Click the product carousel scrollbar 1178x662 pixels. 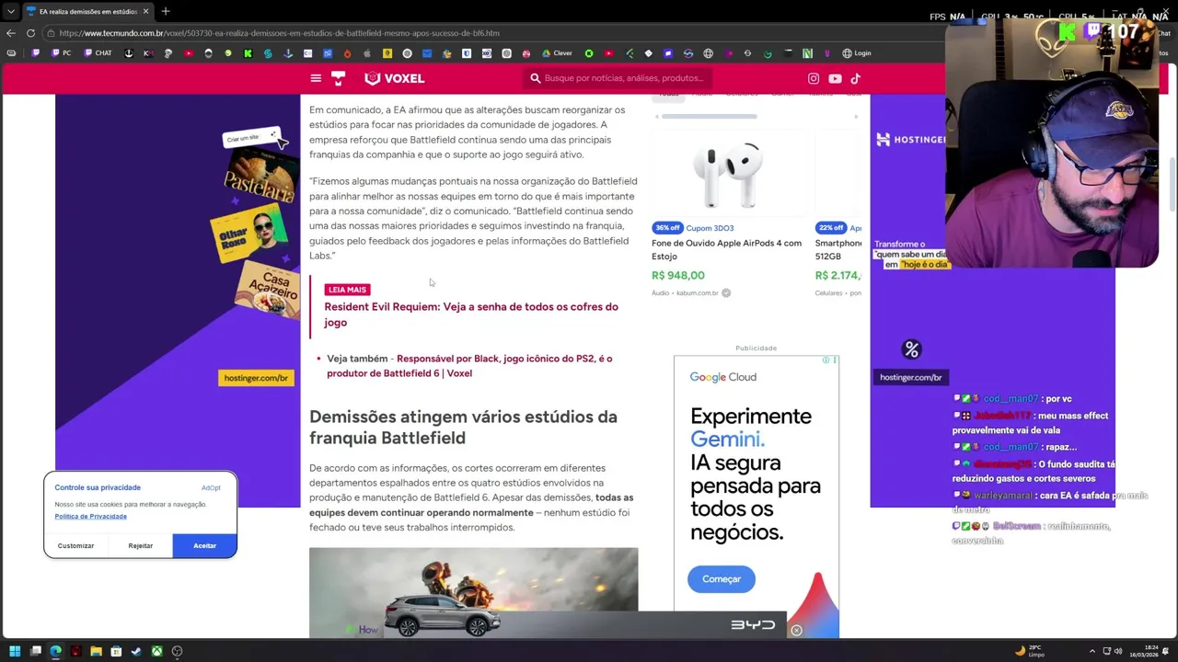709,117
